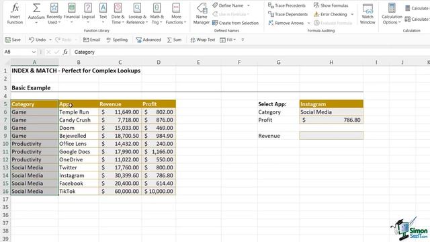Select column H header
The width and height of the screenshot is (430, 242).
coord(331,63)
